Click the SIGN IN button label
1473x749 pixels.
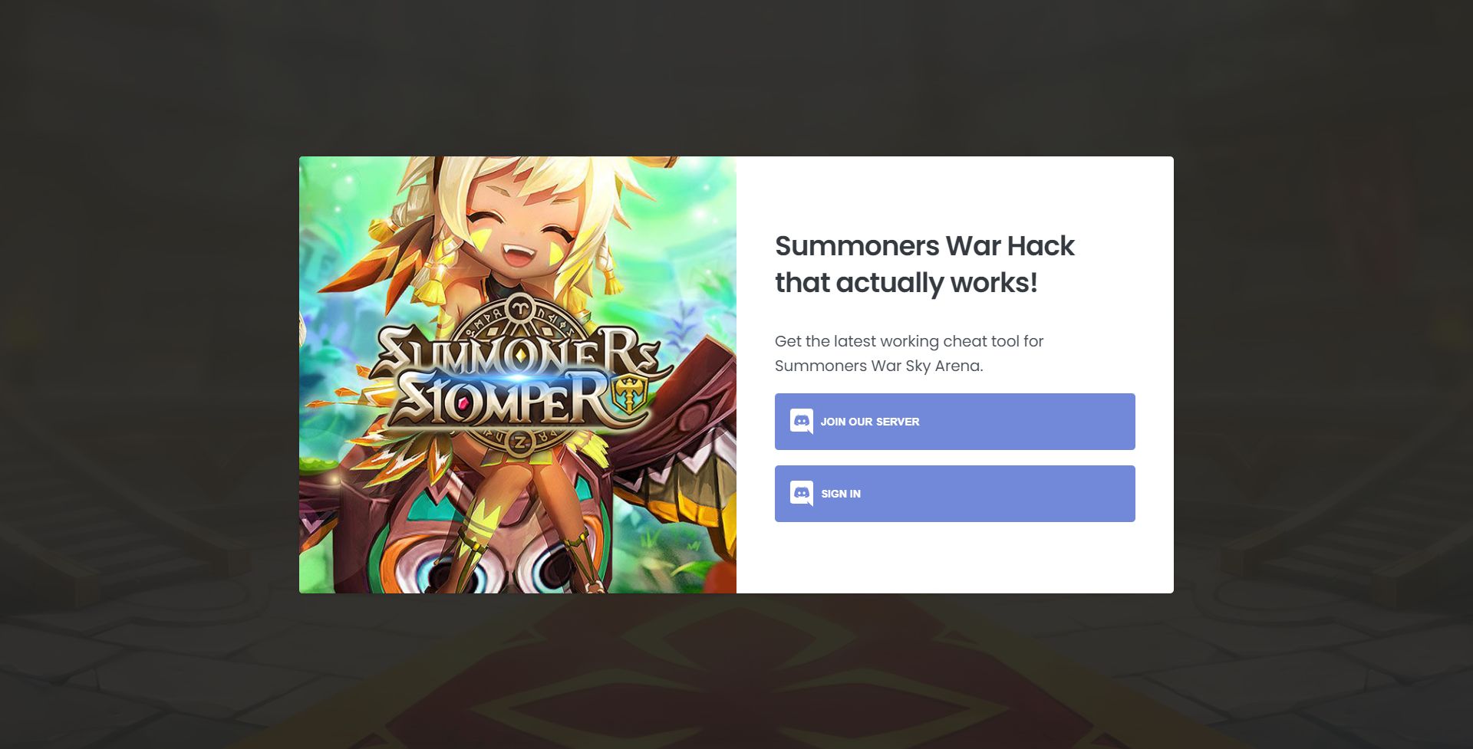[x=841, y=494]
